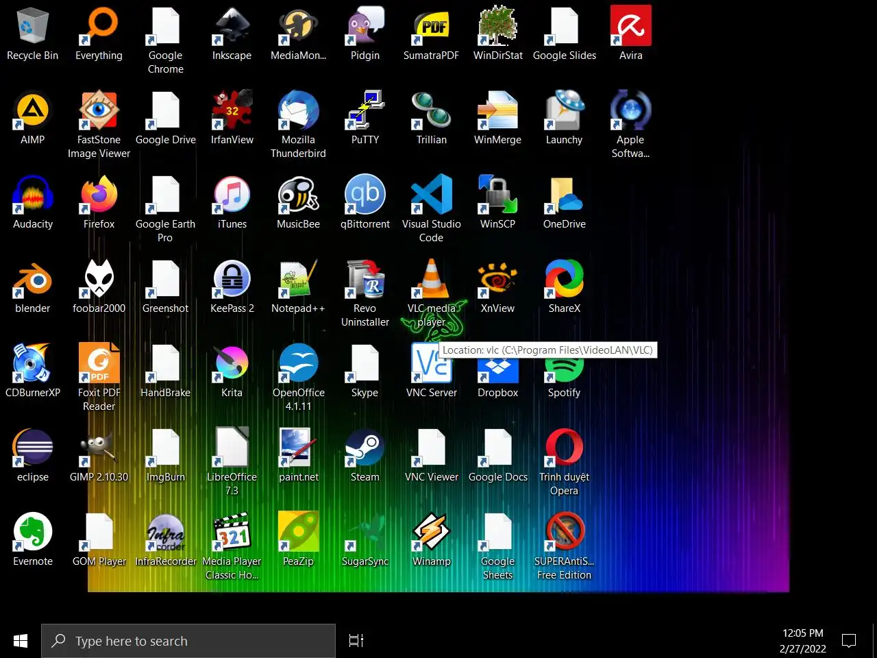877x658 pixels.
Task: Click the Foxit PDF Reader icon
Action: (99, 363)
